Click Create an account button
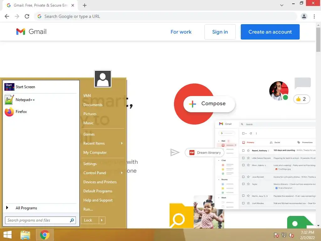Viewport: 321px width, 241px height. click(x=270, y=32)
